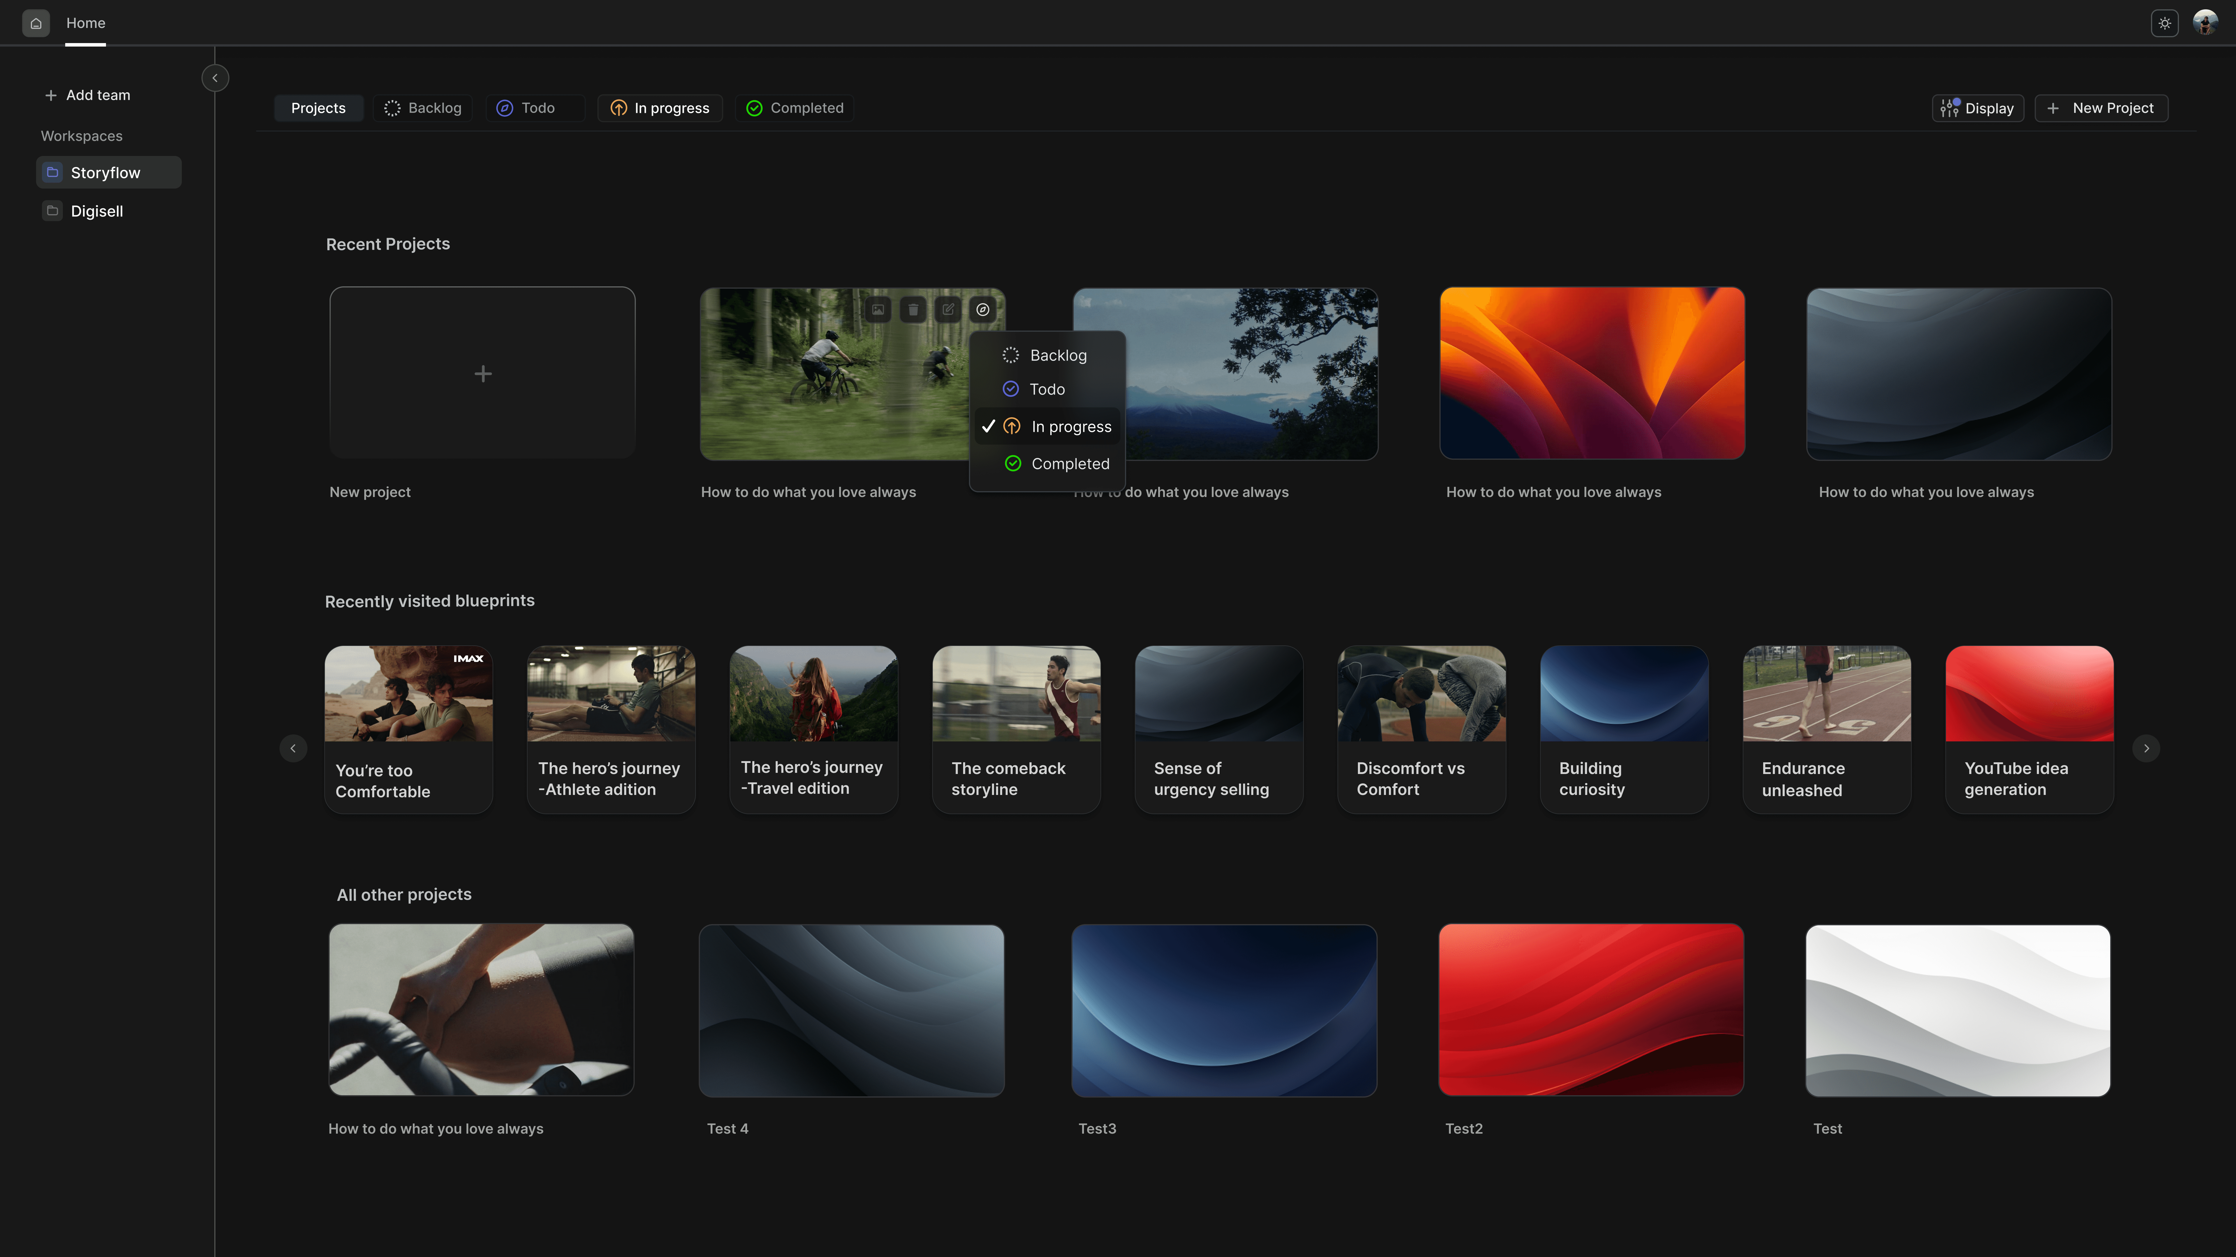Click the 'Workspaces' sidebar label
2236x1257 pixels.
82,136
